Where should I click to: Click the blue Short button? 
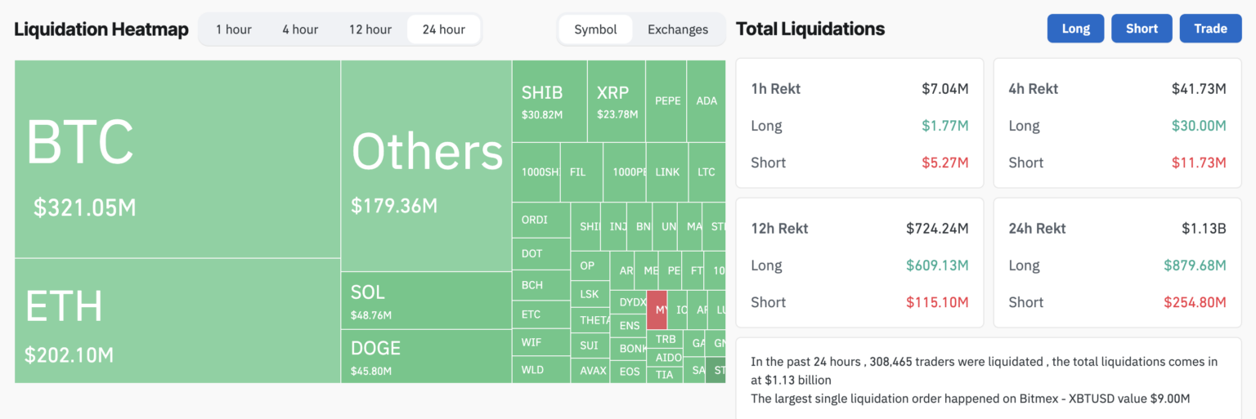[1142, 29]
